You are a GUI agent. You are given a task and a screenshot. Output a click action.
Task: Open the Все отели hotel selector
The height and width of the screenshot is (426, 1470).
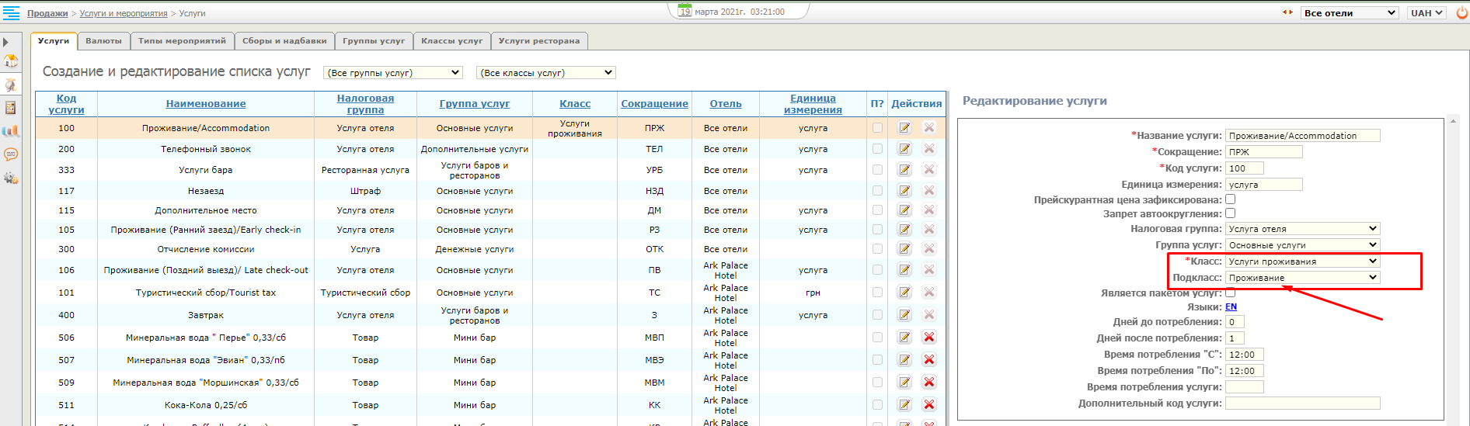pyautogui.click(x=1350, y=13)
